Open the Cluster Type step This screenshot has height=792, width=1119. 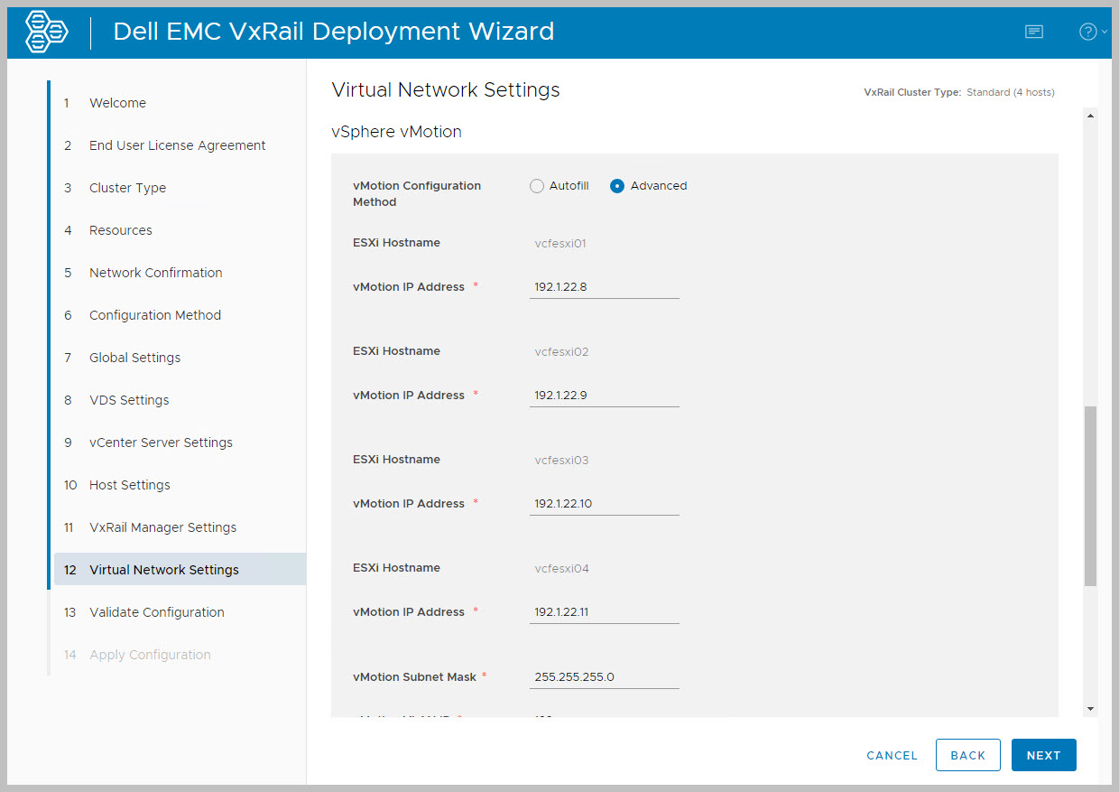(x=127, y=188)
